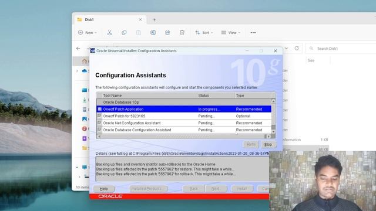Image resolution: width=376 pixels, height=211 pixels.
Task: Click the table's down scroll arrow
Action: tap(273, 132)
